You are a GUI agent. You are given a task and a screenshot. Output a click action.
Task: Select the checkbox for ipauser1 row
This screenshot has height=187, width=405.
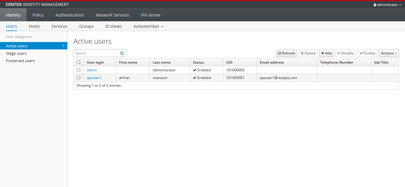pyautogui.click(x=79, y=78)
